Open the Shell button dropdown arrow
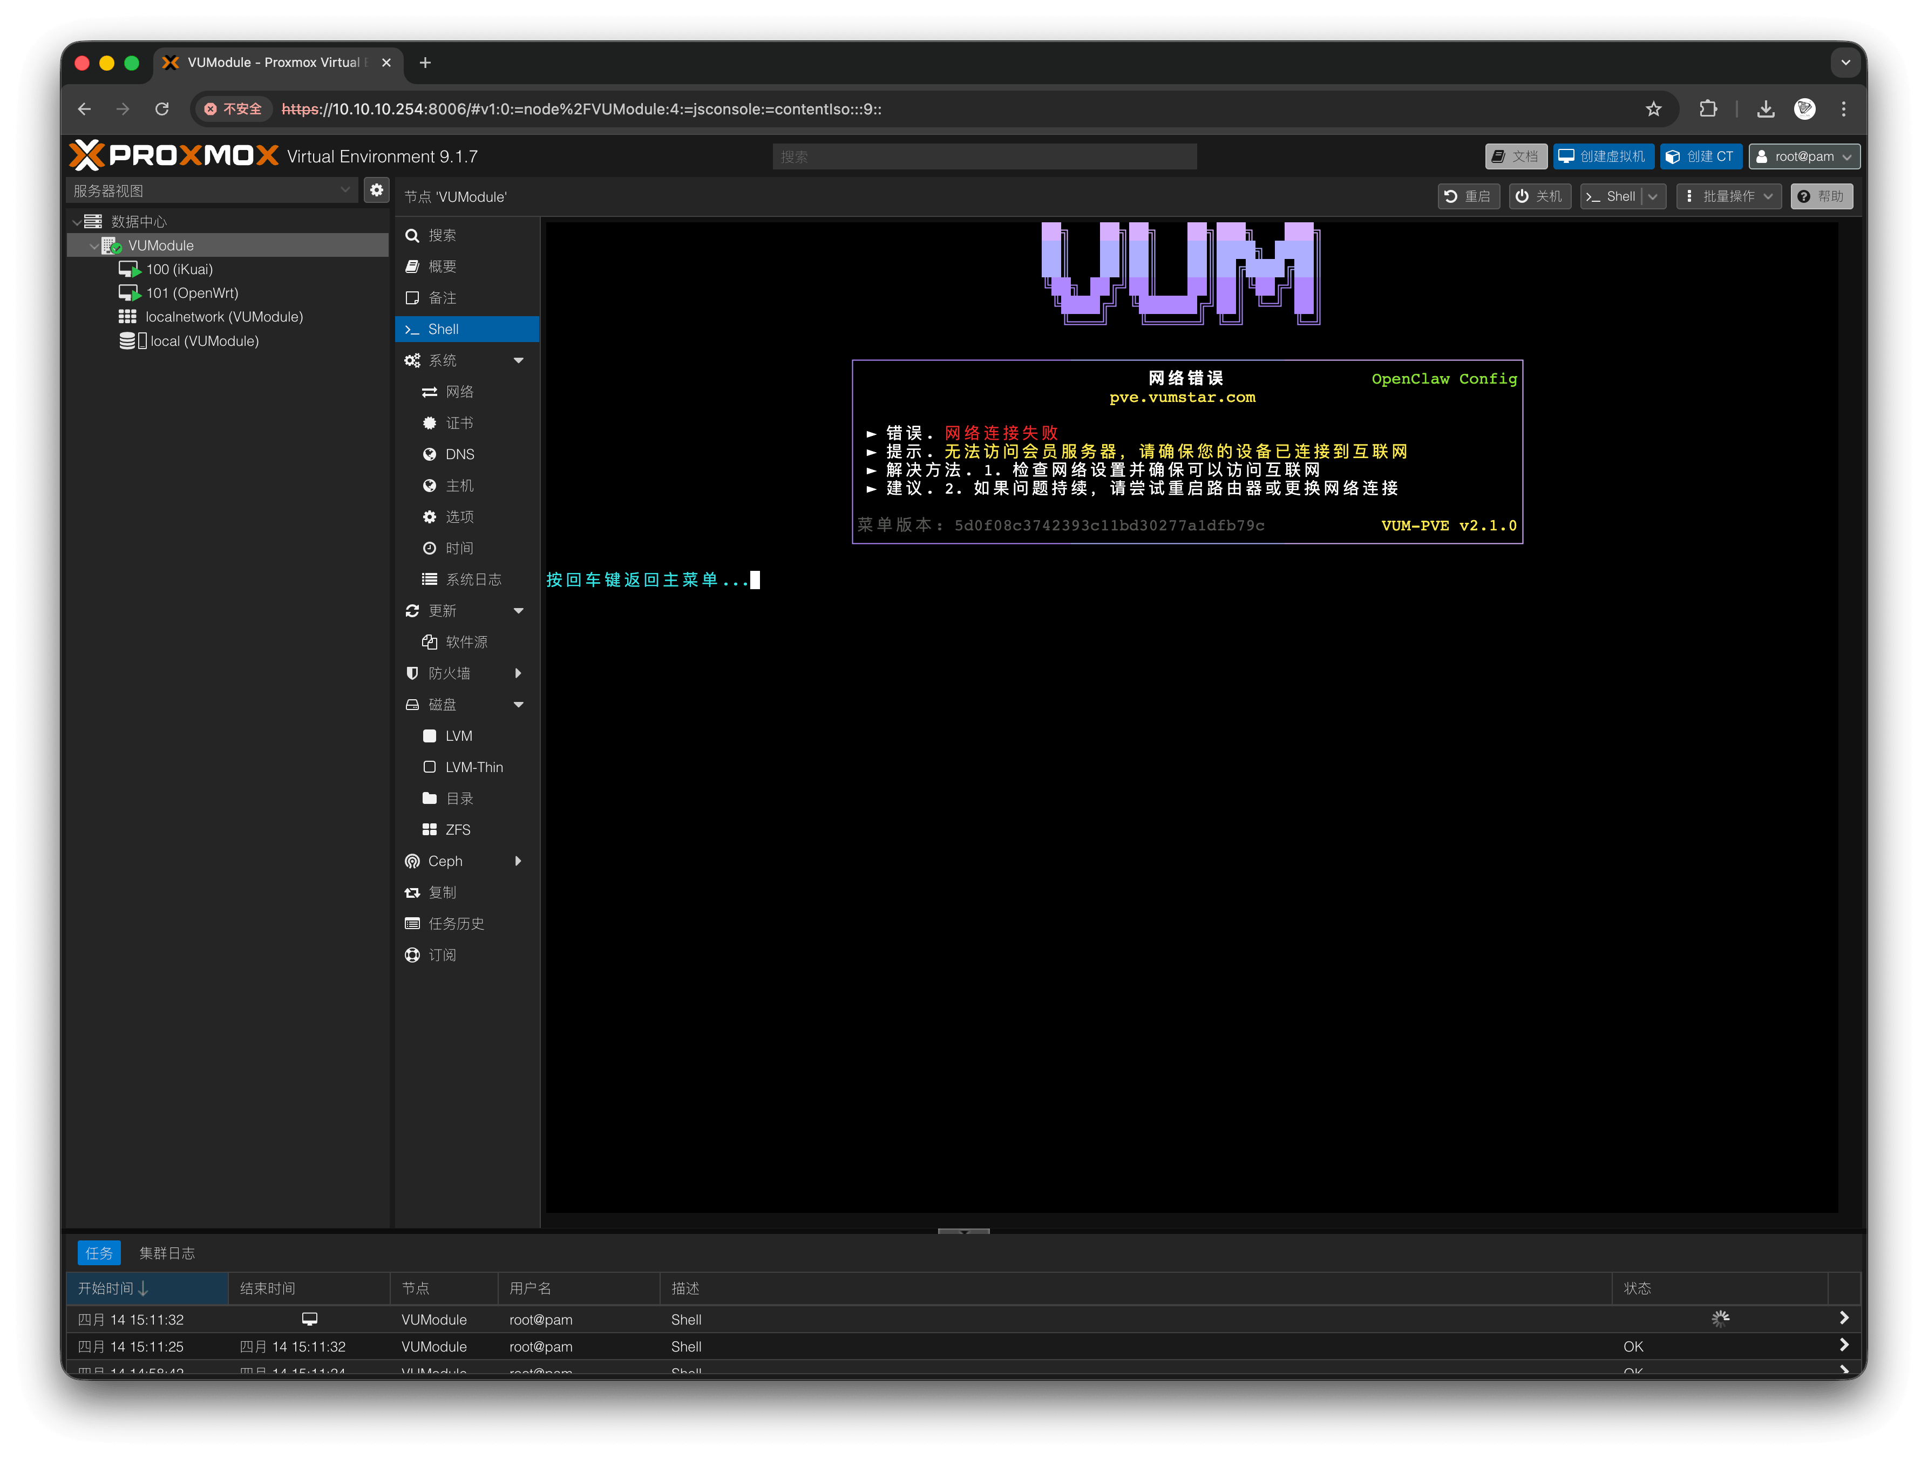Screen dimensions: 1928x1460 [x=1653, y=197]
